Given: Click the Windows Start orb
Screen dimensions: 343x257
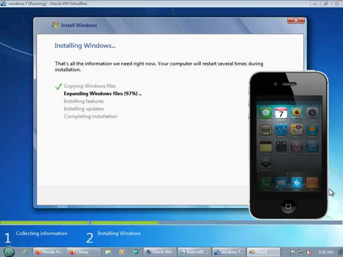Looking at the screenshot, I should pyautogui.click(x=9, y=252).
